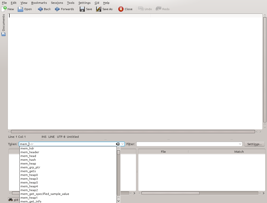
Task: Click the Save As icon
Action: (x=98, y=9)
